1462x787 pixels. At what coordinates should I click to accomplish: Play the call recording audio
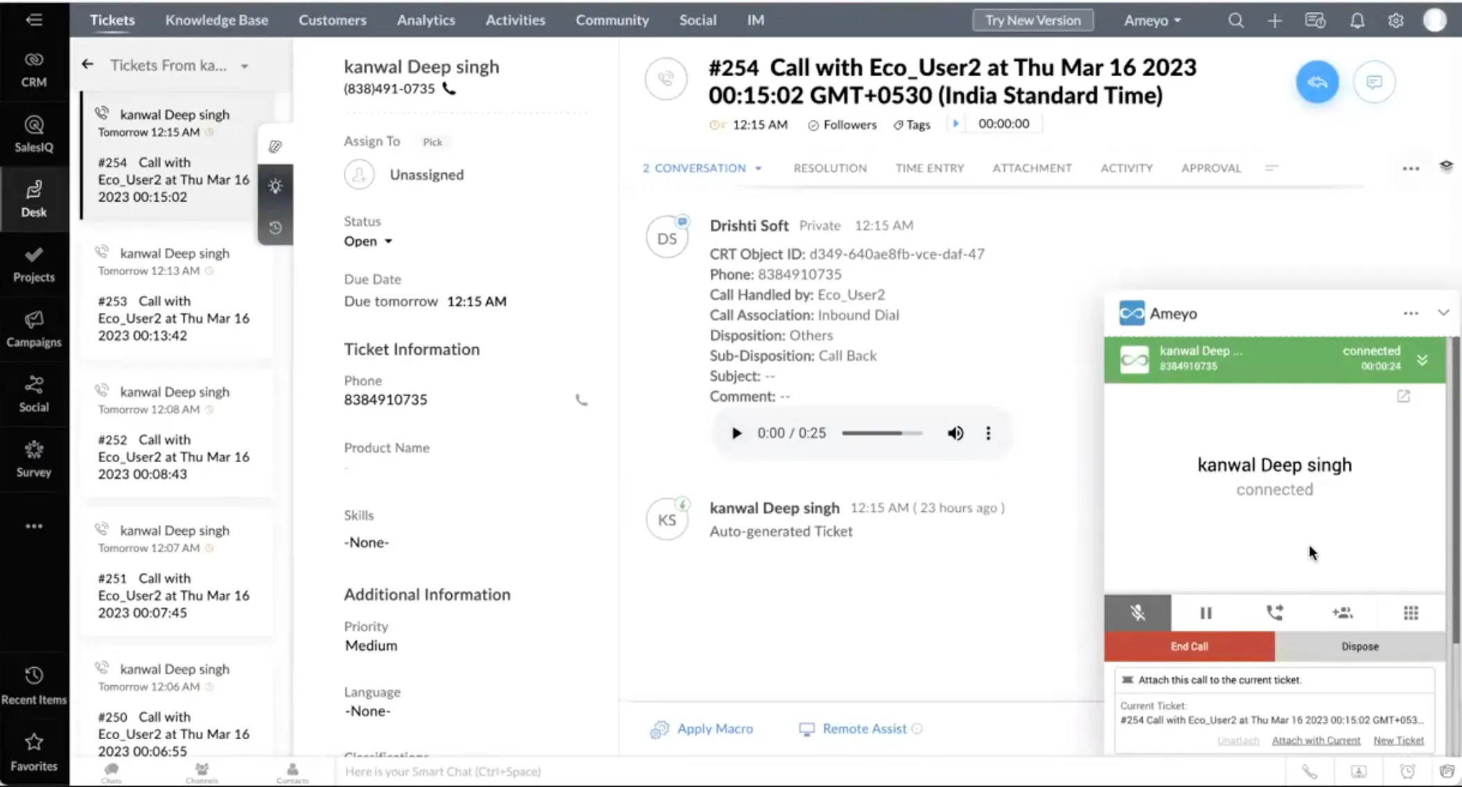coord(736,433)
